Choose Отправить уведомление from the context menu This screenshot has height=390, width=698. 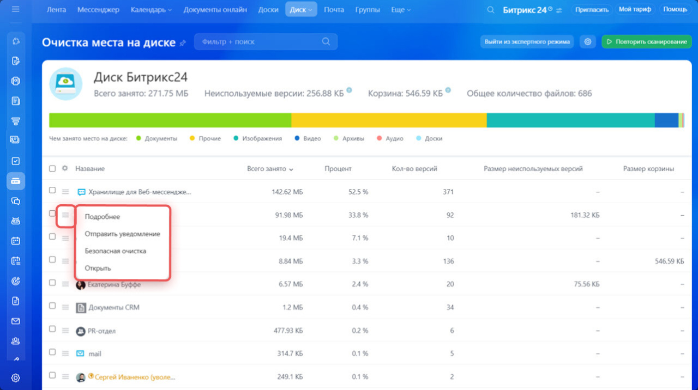click(123, 234)
